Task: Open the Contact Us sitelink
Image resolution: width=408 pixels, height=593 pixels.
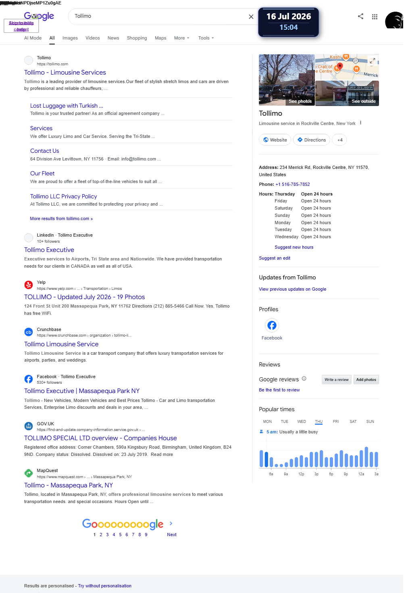Action: [x=44, y=151]
